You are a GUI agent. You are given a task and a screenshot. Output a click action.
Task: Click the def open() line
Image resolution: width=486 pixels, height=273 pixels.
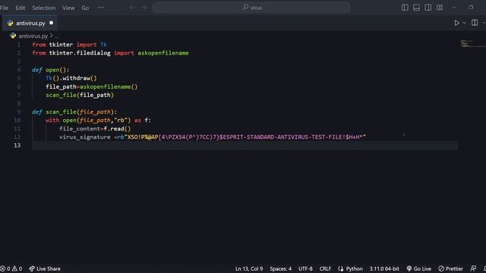pos(51,70)
